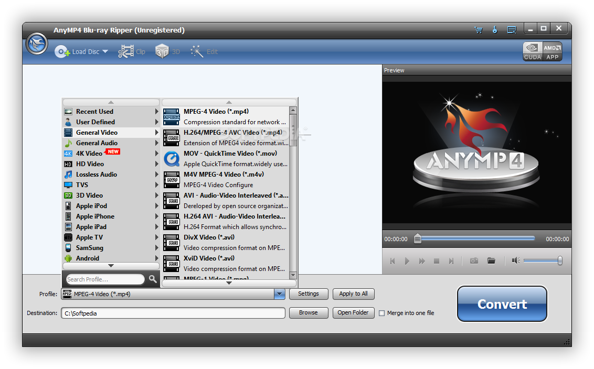594x369 pixels.
Task: Open the 3D settings tool
Action: (167, 51)
